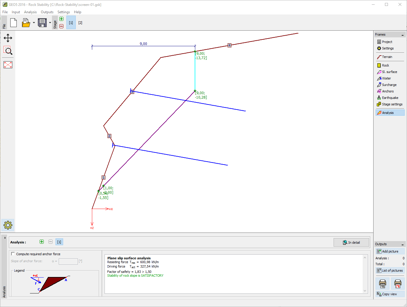Screen dimensions: 407x307
Task: Expand the Save dropdown arrow
Action: (x=50, y=23)
